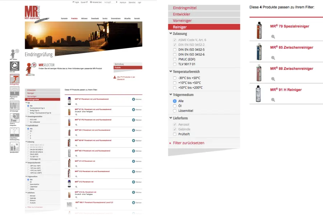Click magnifier under MR 85 Zwischenreiniger
Viewport: 323px width, 215px height.
click(x=273, y=58)
